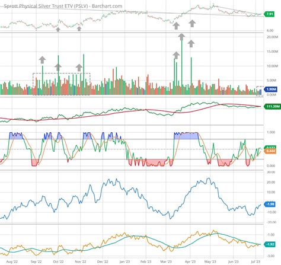Click the Sep '22 date axis label
The image size is (281, 265).
pos(36,261)
